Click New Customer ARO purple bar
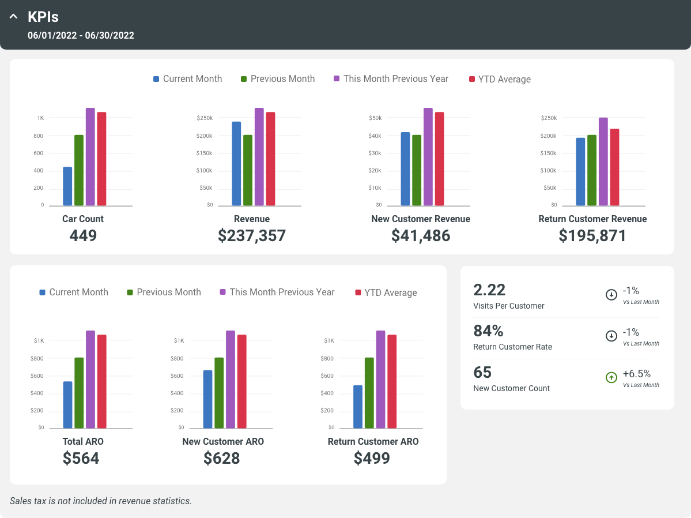 tap(231, 379)
